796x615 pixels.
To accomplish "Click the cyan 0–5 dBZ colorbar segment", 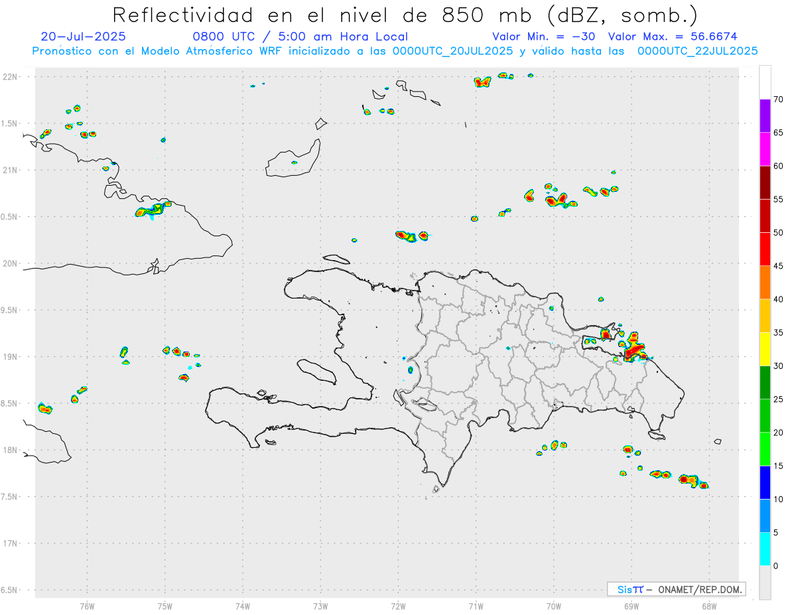I will pyautogui.click(x=765, y=549).
